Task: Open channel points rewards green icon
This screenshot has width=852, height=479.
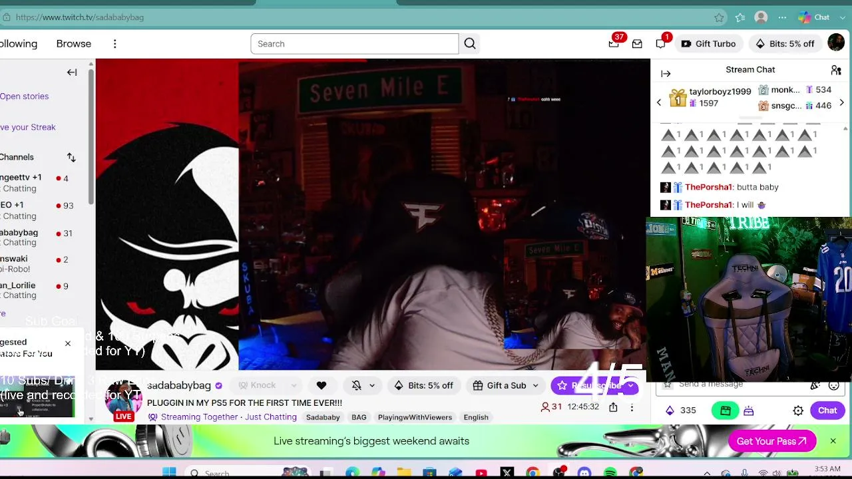Action: 726,411
